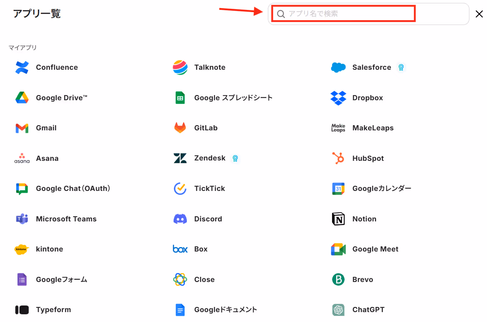The width and height of the screenshot is (487, 322).
Task: Choose the HubSpot label
Action: point(368,159)
